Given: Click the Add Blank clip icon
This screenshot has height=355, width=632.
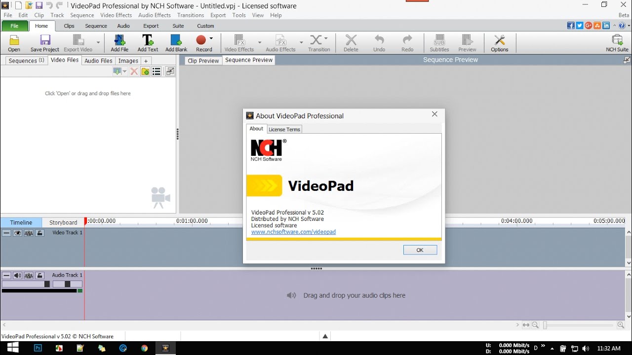Looking at the screenshot, I should click(x=176, y=40).
